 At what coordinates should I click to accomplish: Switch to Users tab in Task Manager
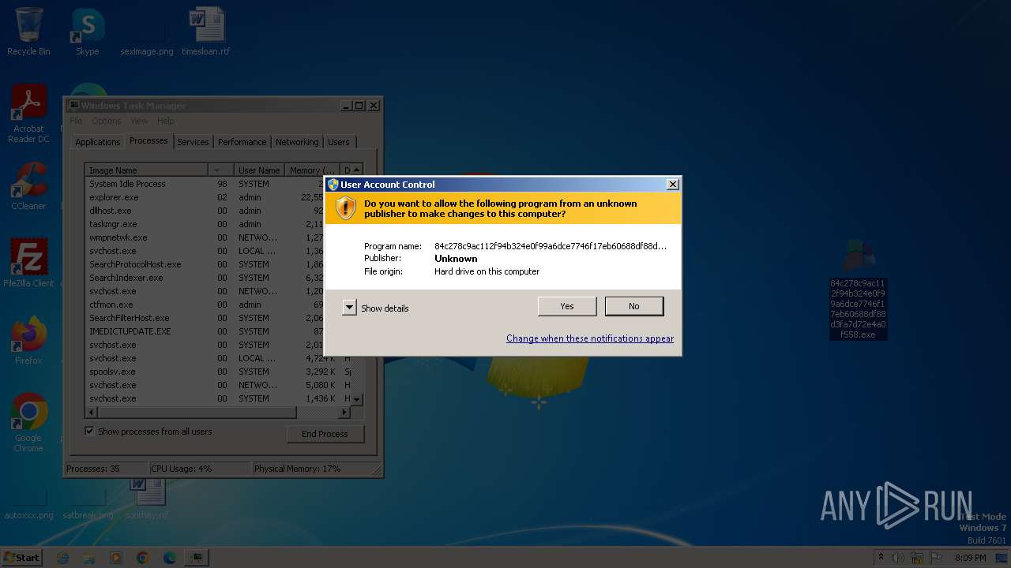pos(339,142)
